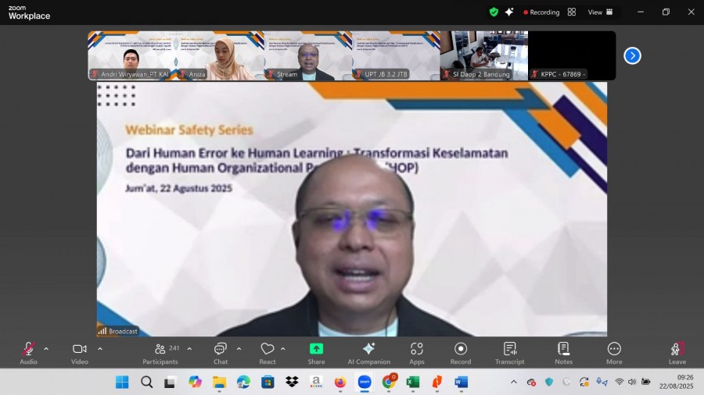Click the green encryption shield icon
This screenshot has height=395, width=704.
pyautogui.click(x=494, y=12)
